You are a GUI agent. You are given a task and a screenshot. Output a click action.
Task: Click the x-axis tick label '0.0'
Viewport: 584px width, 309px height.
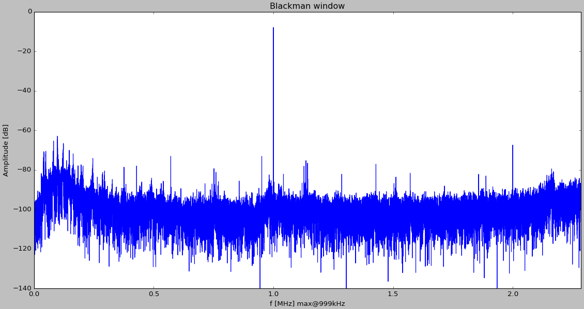(34, 293)
